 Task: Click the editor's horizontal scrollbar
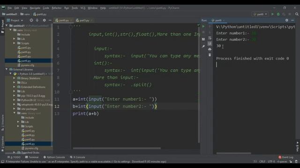coord(117,148)
